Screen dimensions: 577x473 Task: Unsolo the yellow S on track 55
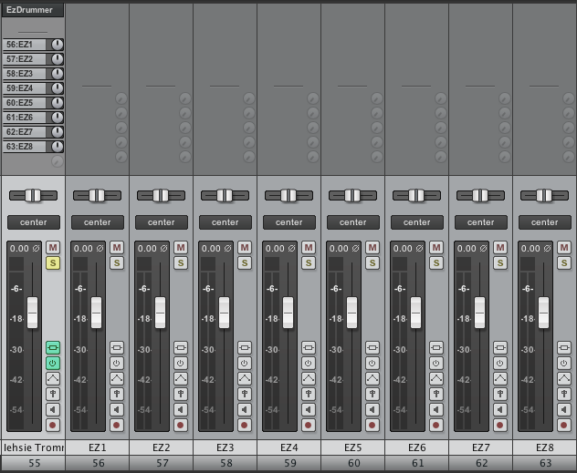53,263
